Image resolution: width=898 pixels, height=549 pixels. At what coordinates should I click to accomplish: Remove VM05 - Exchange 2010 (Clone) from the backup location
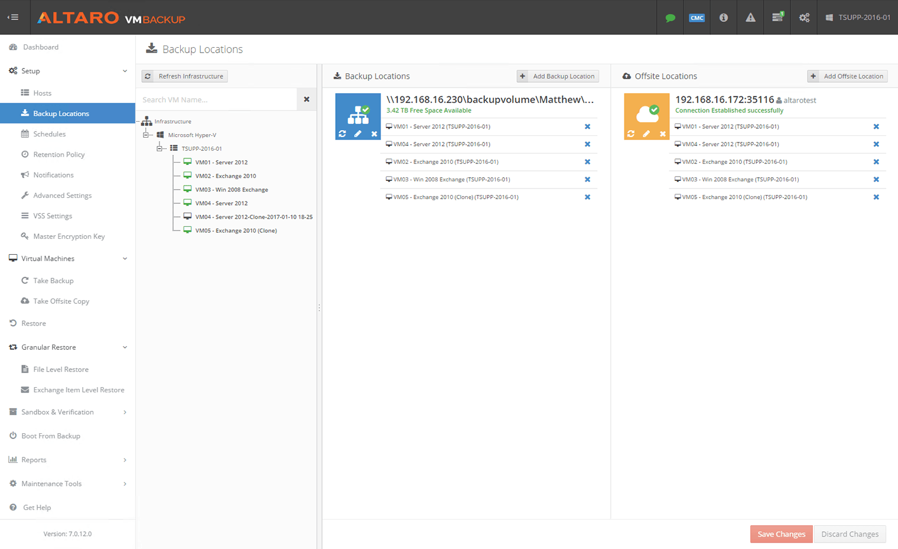(x=587, y=197)
